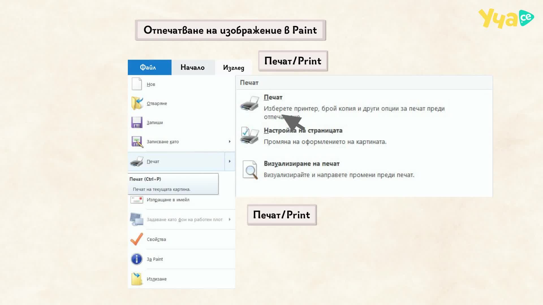Click the 'Печат' submenu header
The image size is (543, 305).
[249, 83]
